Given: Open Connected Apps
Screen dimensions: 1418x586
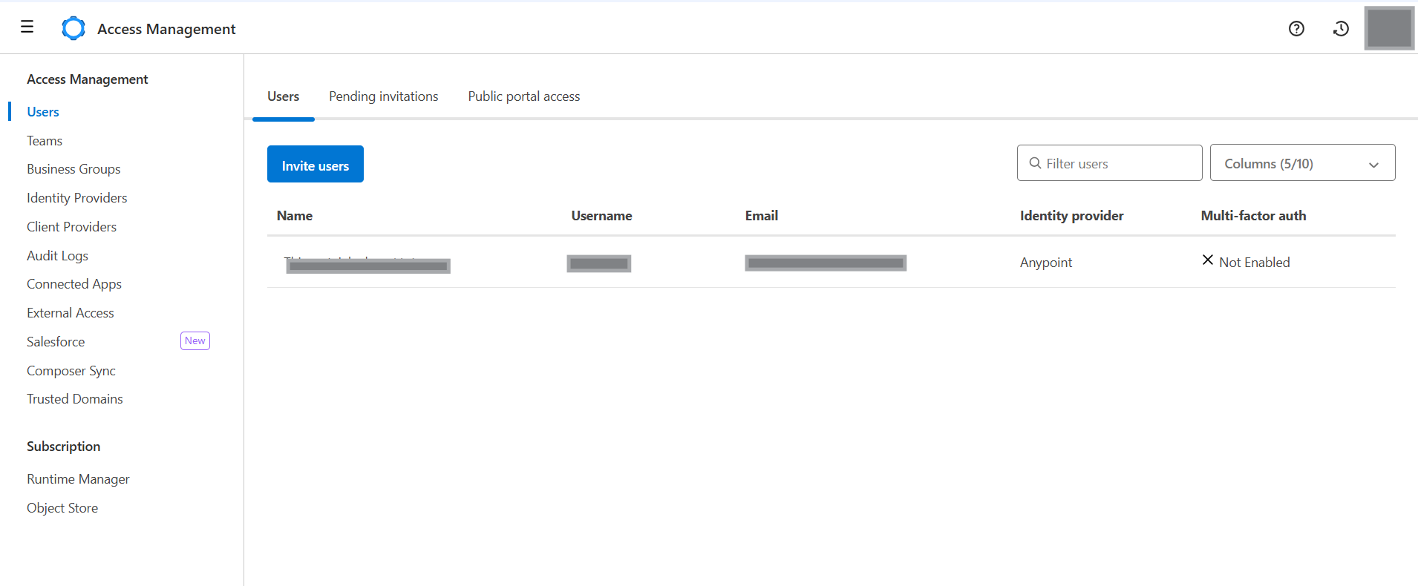Looking at the screenshot, I should pos(74,284).
